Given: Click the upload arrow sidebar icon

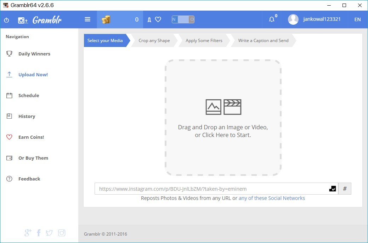Looking at the screenshot, I should point(9,75).
